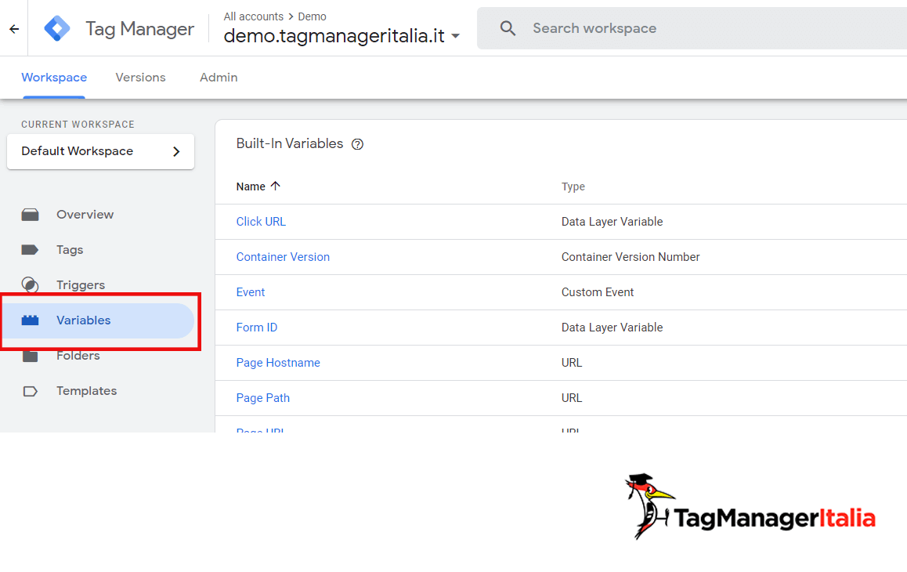Click the Tag Manager title text
Image resolution: width=907 pixels, height=572 pixels.
click(140, 29)
